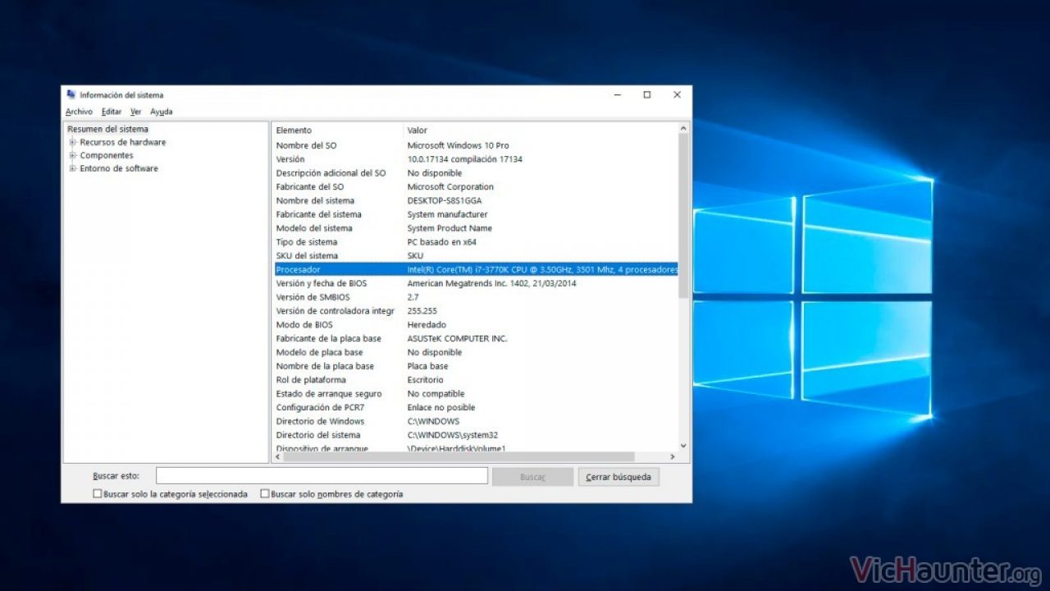
Task: Click the vertical scrollbar up arrow
Action: [683, 128]
